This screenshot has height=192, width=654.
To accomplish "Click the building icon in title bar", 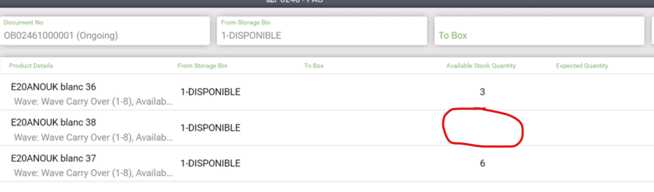I will coord(271,1).
